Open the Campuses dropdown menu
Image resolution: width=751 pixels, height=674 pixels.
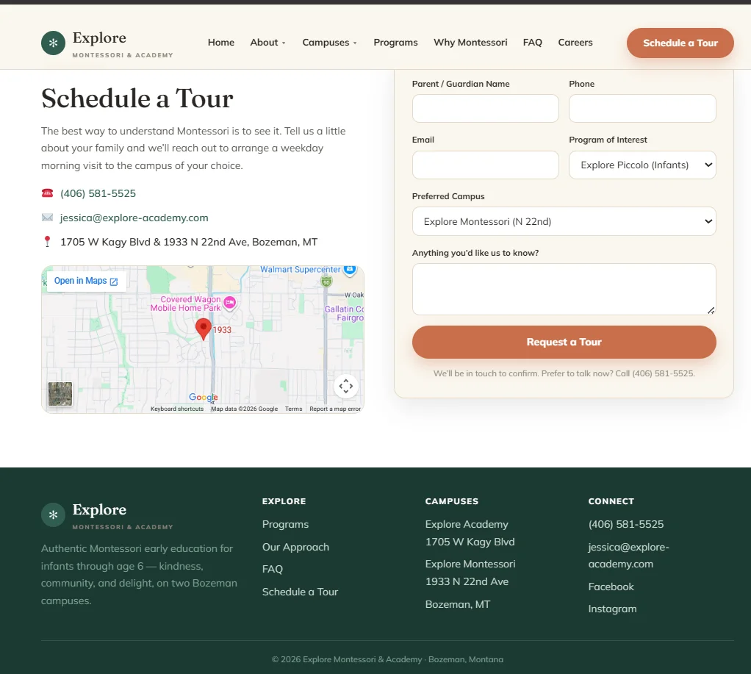click(329, 43)
